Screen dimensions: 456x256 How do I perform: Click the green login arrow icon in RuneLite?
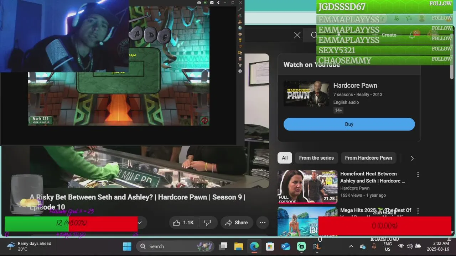tap(206, 2)
